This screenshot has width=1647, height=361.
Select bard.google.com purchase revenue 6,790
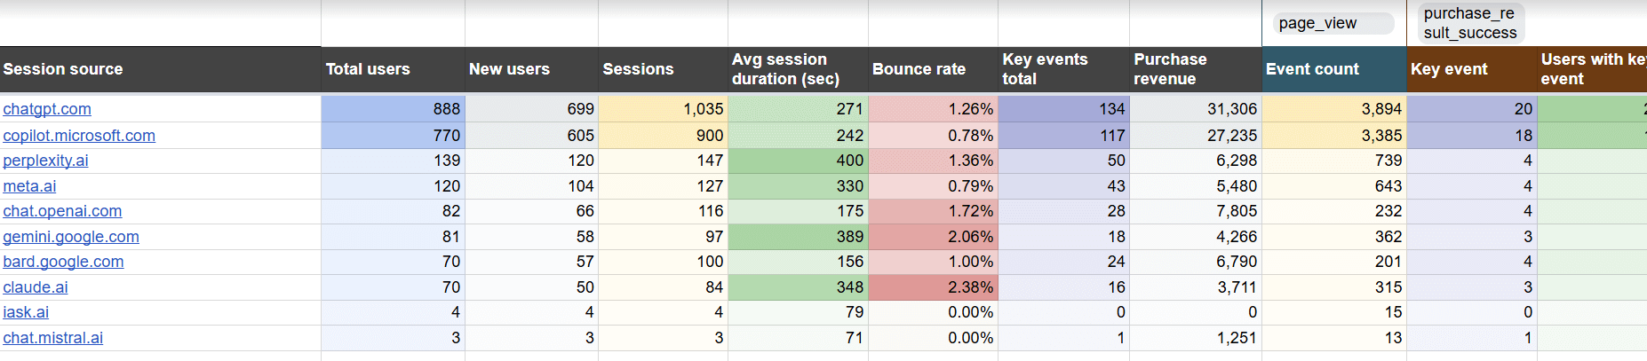(1196, 262)
